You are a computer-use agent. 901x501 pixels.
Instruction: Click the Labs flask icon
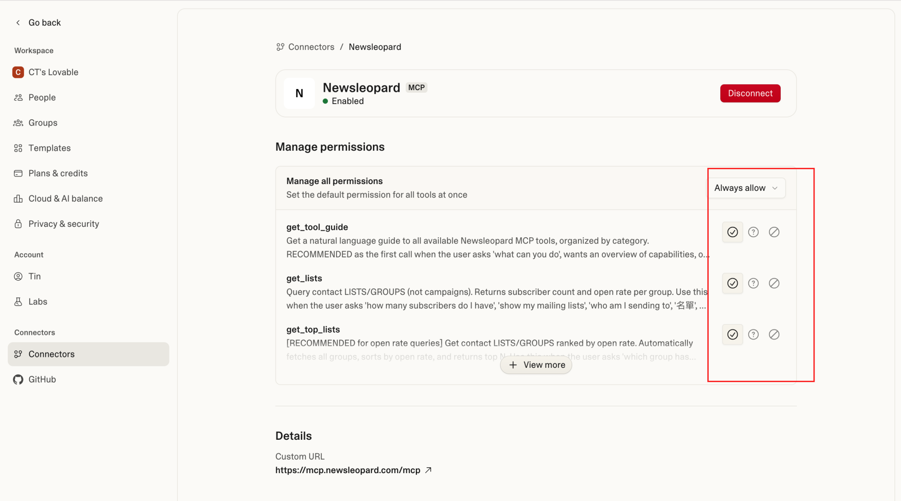tap(18, 302)
